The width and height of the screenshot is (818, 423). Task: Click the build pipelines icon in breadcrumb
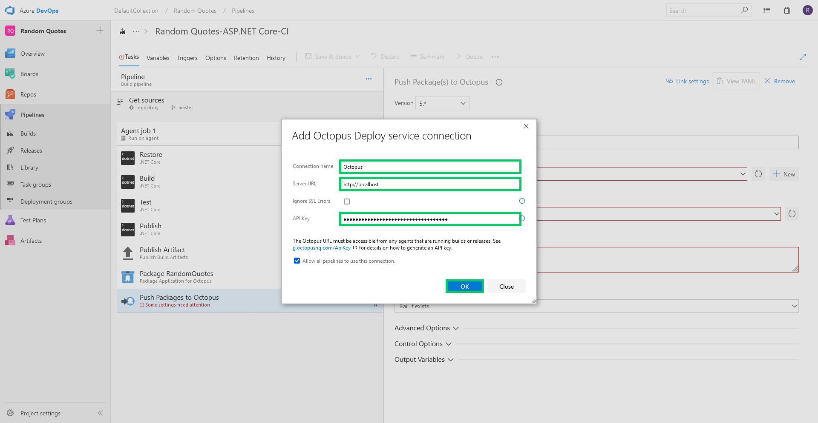coord(122,31)
